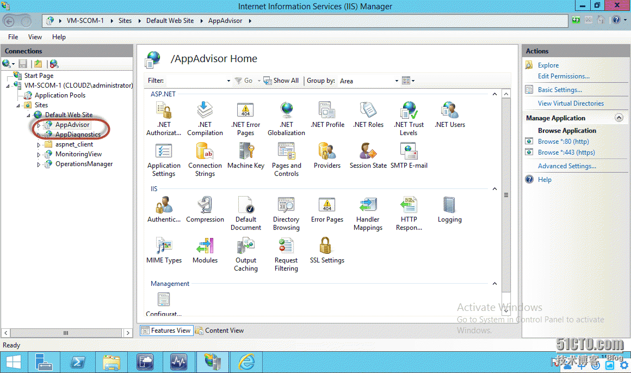This screenshot has width=631, height=373.
Task: Open .NET Roles feature
Action: [x=368, y=115]
